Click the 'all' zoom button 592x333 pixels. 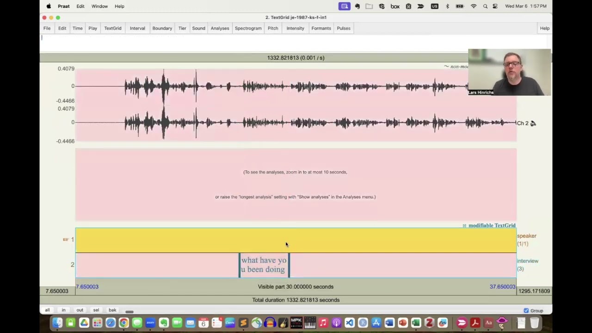tap(47, 310)
